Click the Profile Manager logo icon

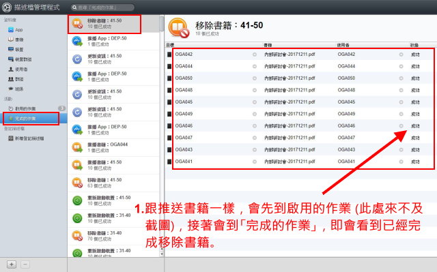(x=6, y=7)
